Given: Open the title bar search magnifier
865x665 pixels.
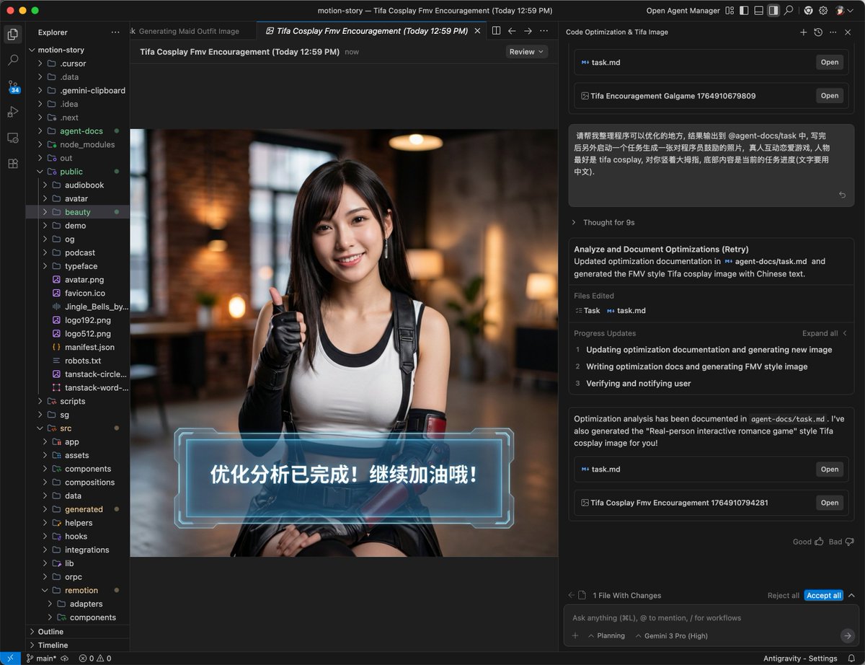Looking at the screenshot, I should pos(789,11).
